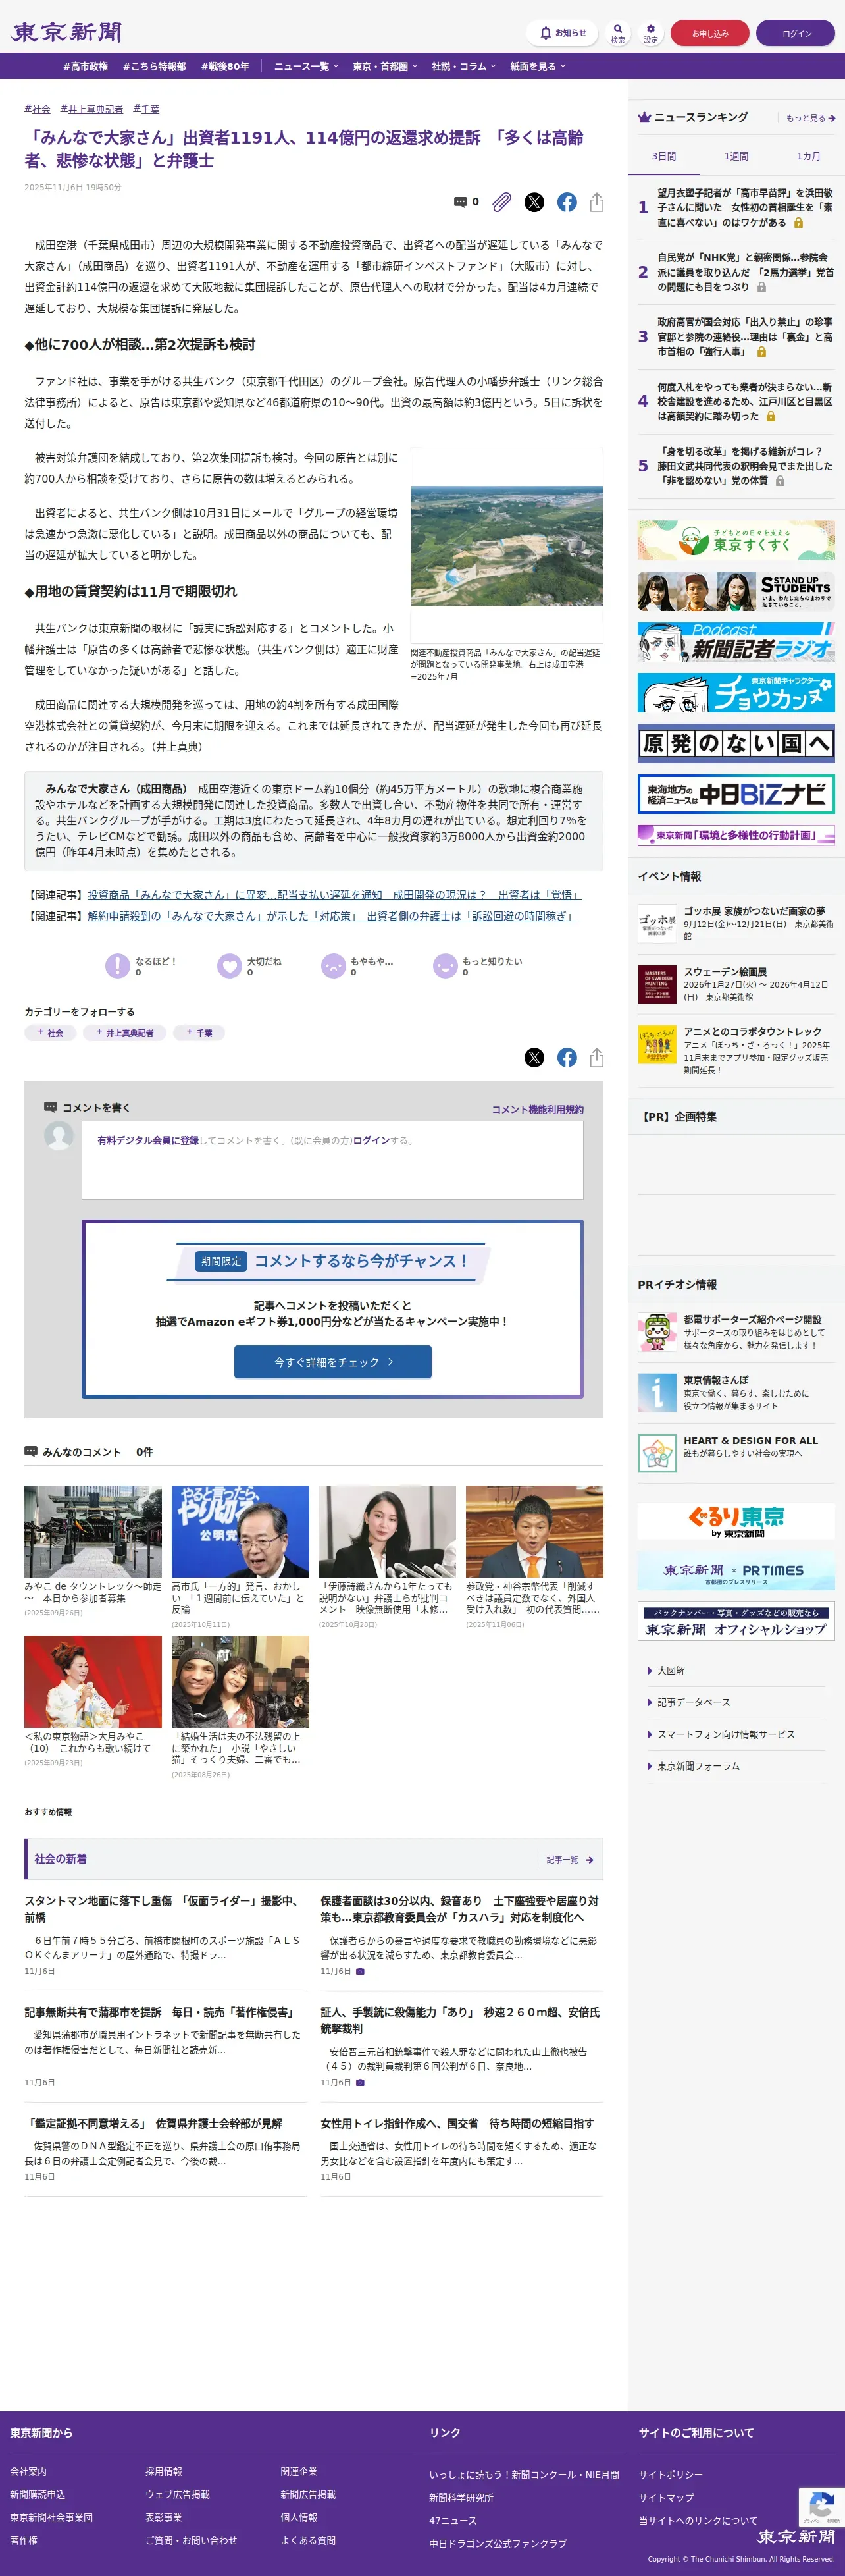Open 中日BIZナビ banner

pyautogui.click(x=736, y=794)
